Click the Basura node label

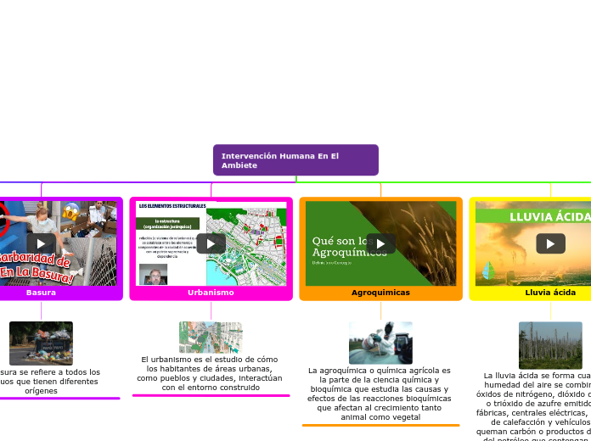click(x=41, y=293)
